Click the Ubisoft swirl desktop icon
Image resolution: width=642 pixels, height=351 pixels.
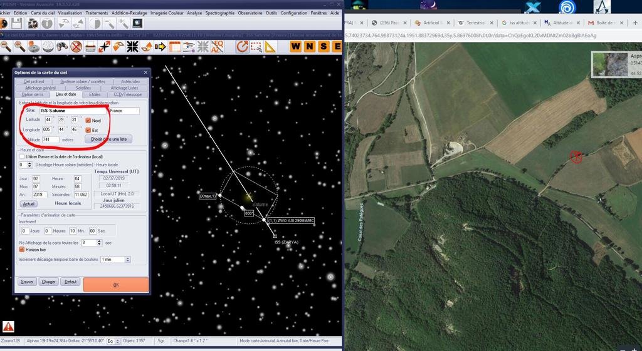click(x=567, y=8)
